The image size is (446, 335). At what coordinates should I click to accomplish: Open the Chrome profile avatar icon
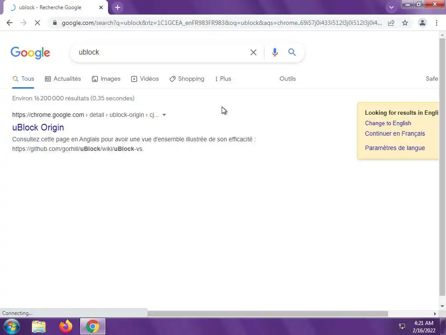click(422, 23)
